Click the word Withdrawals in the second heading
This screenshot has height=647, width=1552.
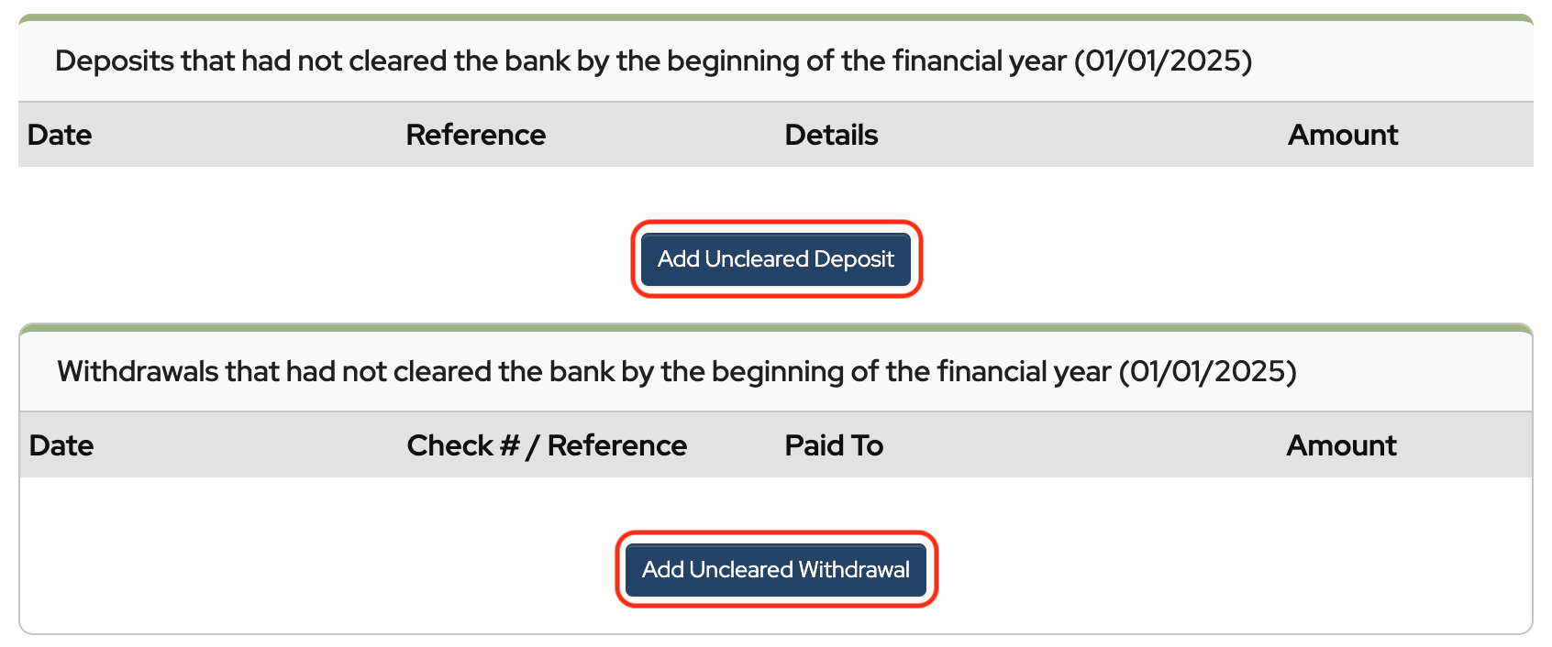[138, 372]
